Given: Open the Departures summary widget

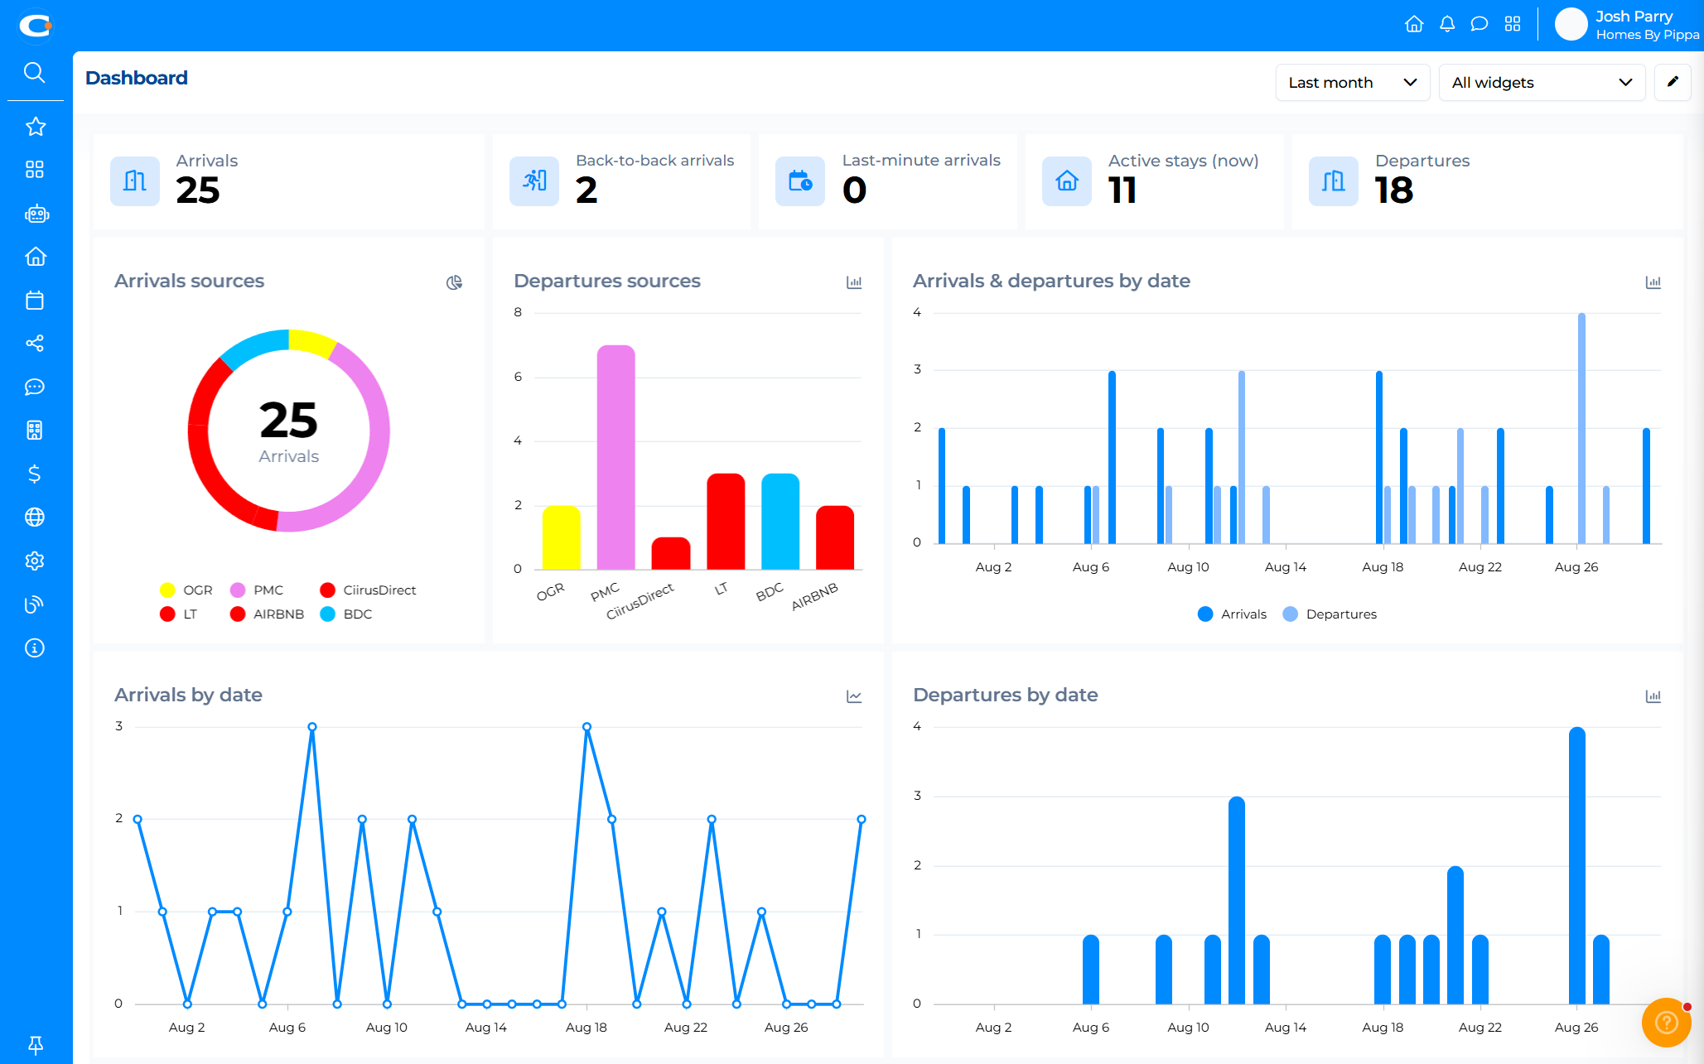Looking at the screenshot, I should coord(1486,181).
